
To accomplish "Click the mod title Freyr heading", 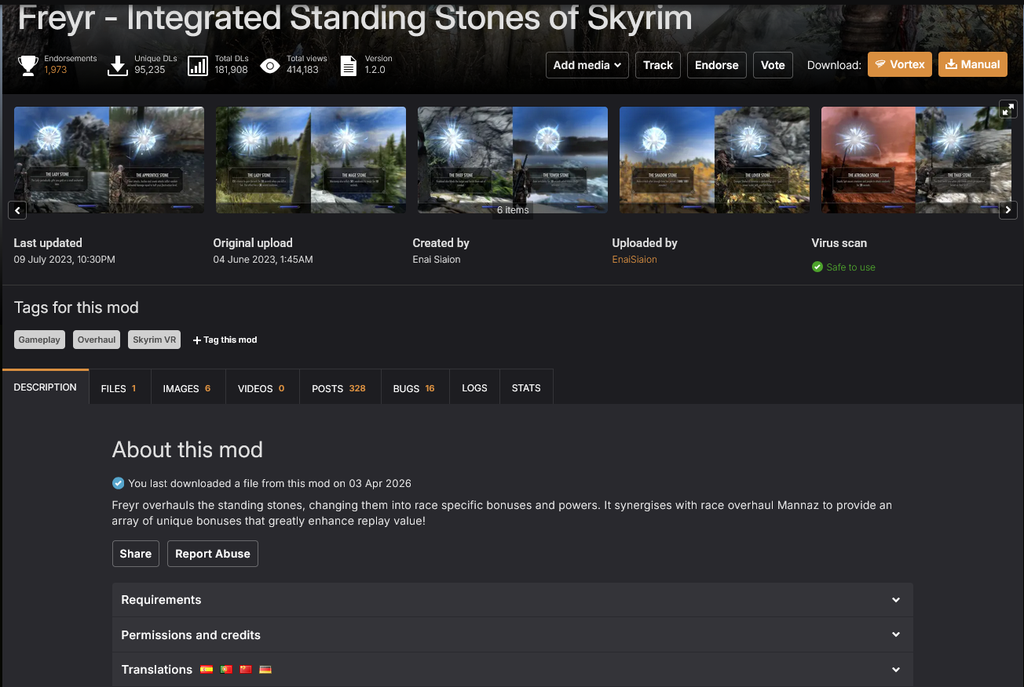I will click(x=355, y=19).
